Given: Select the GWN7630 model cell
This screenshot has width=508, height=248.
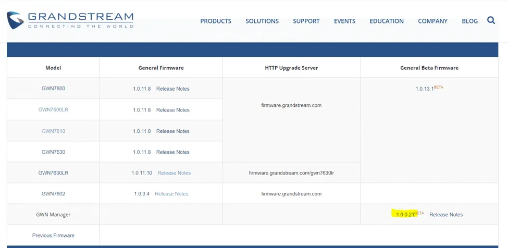Looking at the screenshot, I should (x=54, y=152).
